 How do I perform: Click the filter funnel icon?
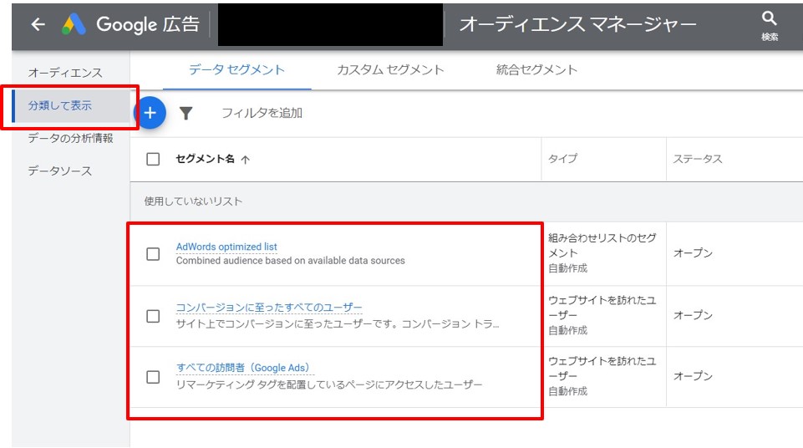pyautogui.click(x=186, y=113)
